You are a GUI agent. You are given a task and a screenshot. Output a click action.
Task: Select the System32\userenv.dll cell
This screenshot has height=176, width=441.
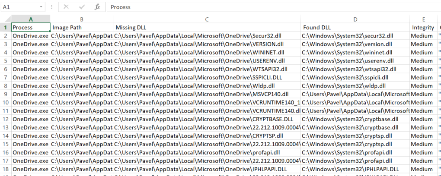[355, 61]
